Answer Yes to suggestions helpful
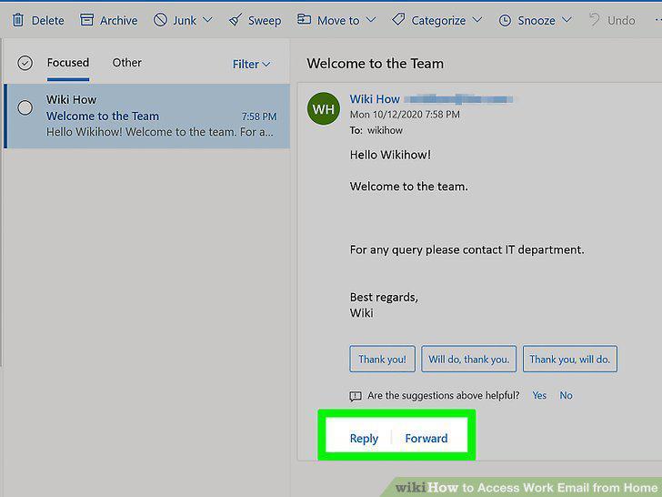 tap(539, 396)
